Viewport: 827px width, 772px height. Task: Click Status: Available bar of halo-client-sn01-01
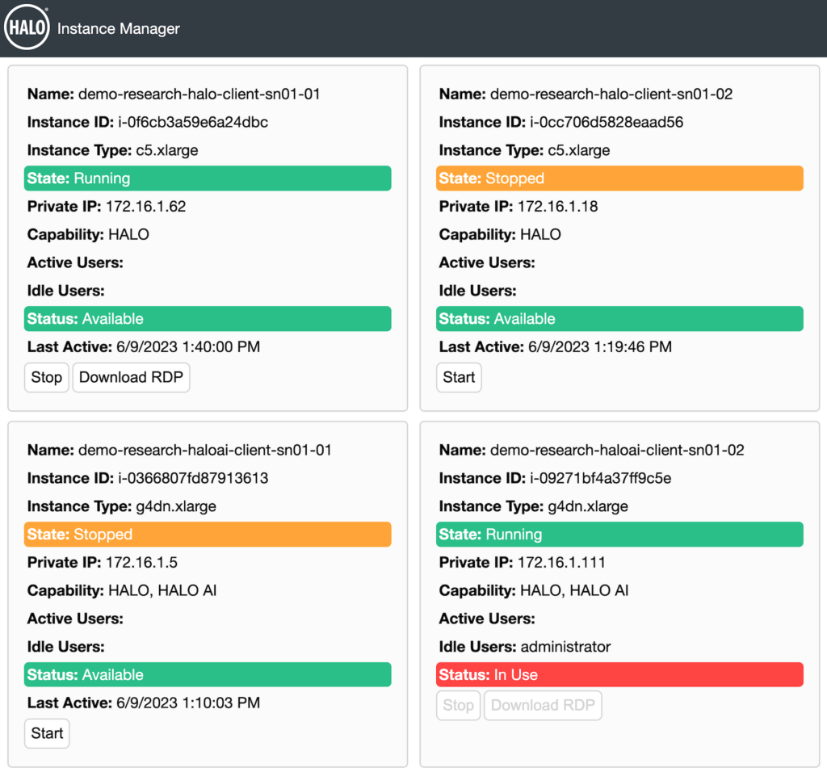[x=208, y=319]
